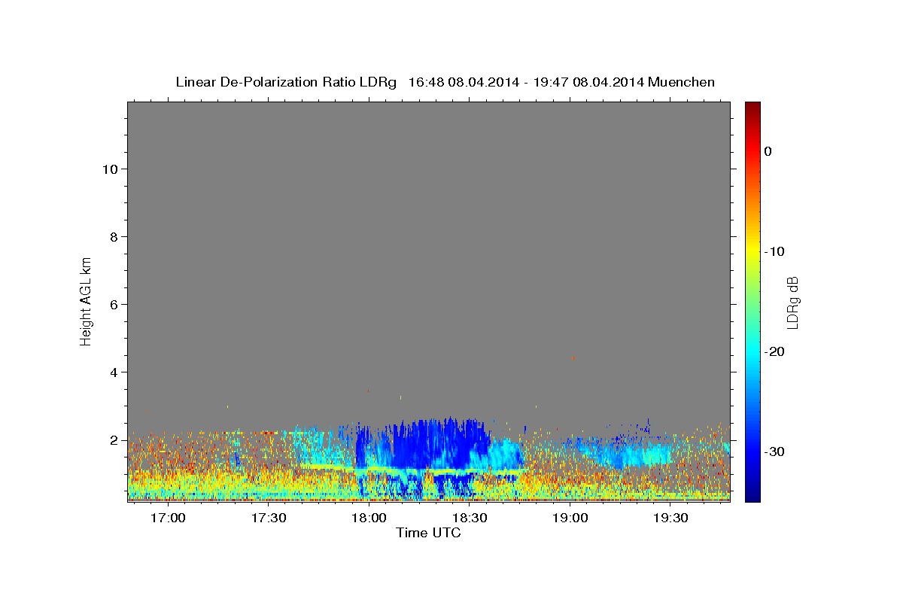Click the 'Muenchen' location label in title

click(x=682, y=82)
